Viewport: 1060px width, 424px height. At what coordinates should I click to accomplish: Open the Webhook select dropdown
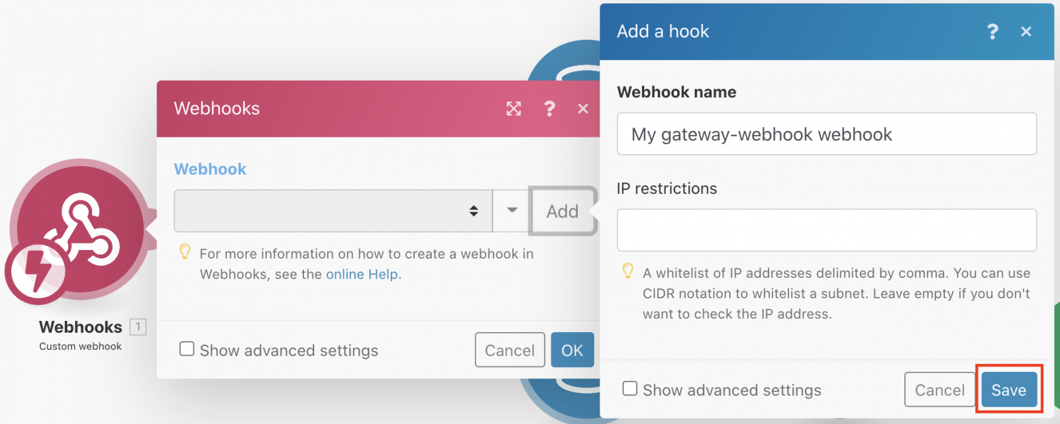333,211
